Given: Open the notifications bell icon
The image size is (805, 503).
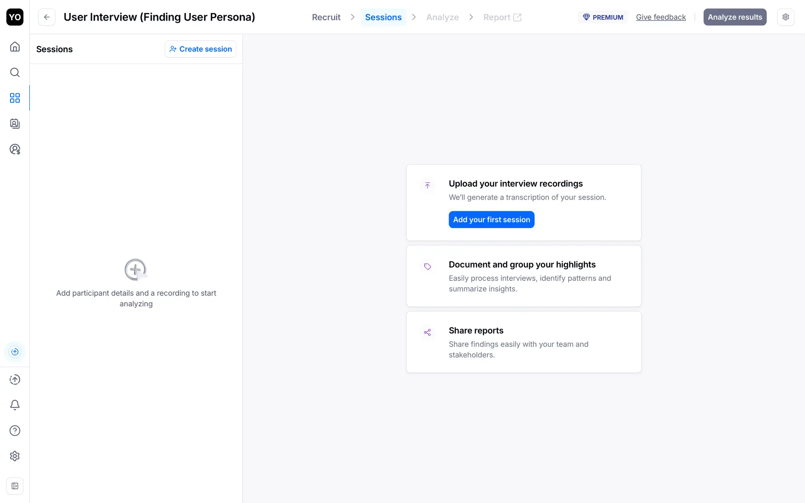Looking at the screenshot, I should [x=15, y=405].
